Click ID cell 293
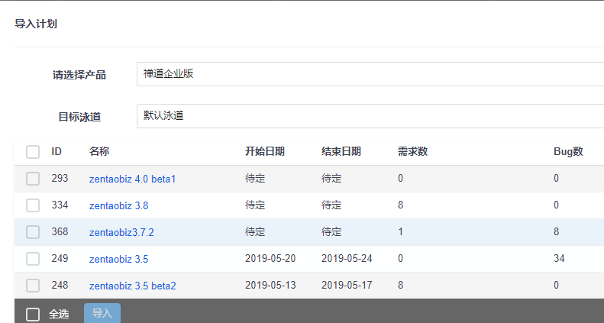The height and width of the screenshot is (323, 604). [60, 178]
